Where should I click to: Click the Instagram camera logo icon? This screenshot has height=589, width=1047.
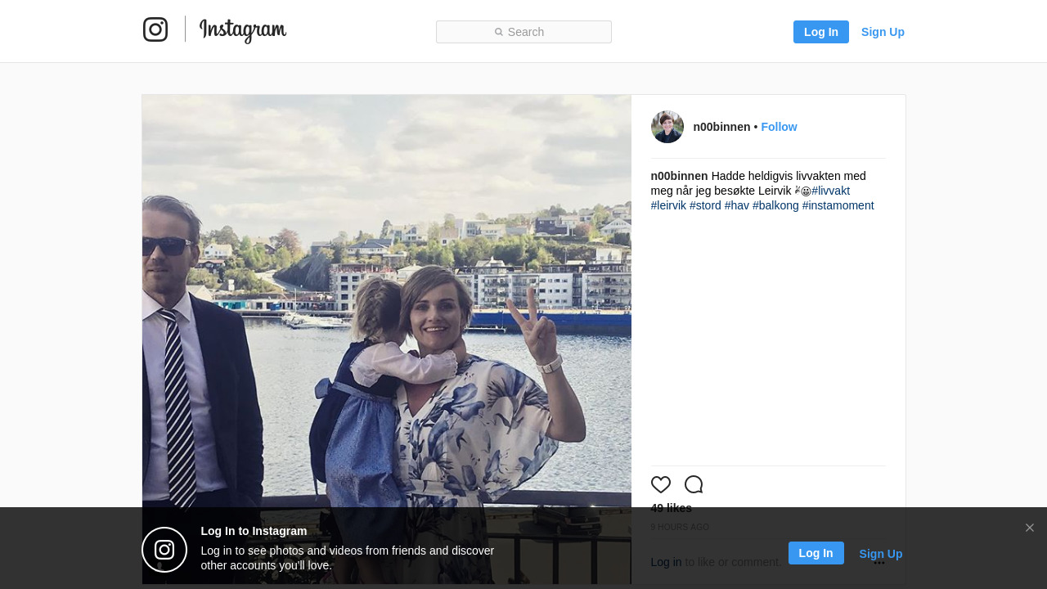(155, 29)
